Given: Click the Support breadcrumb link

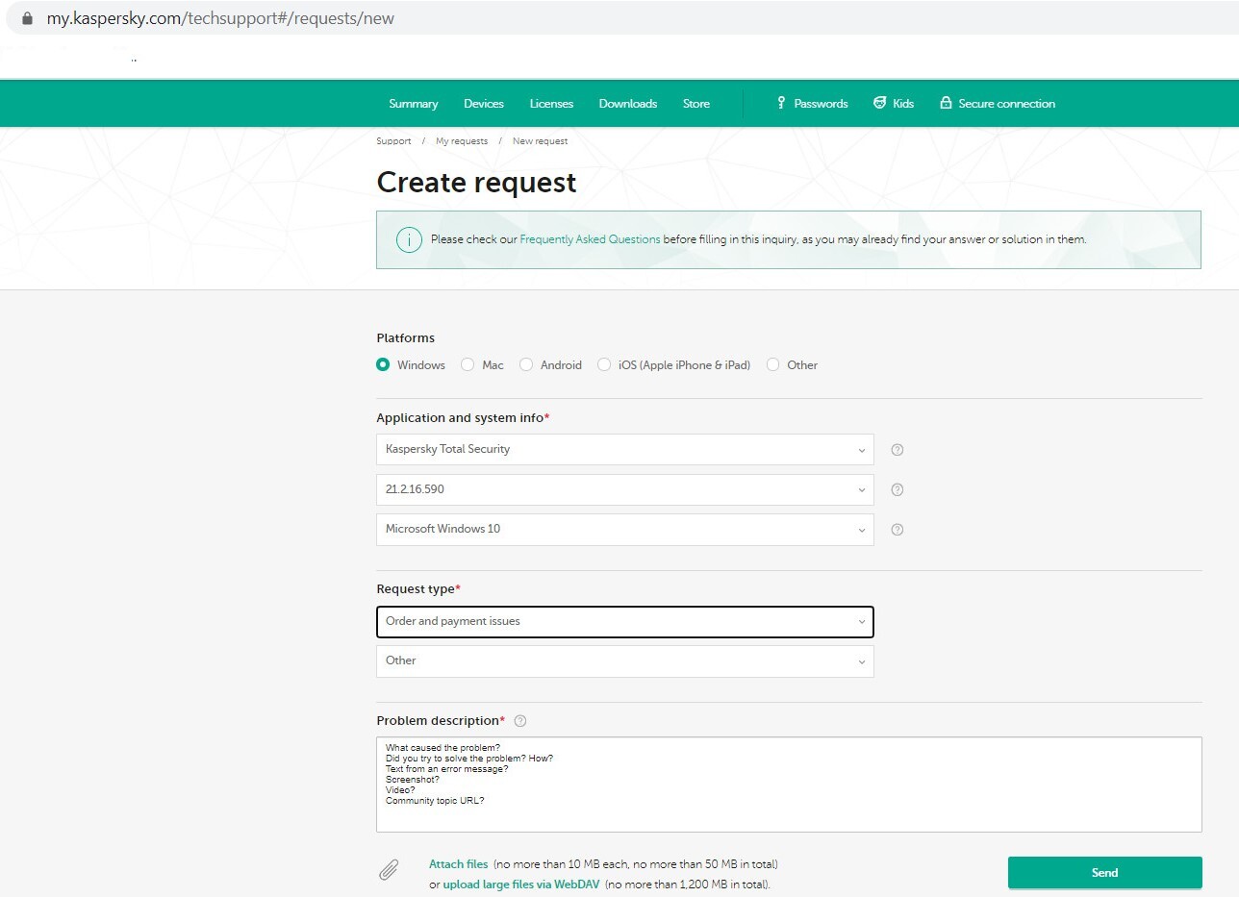Looking at the screenshot, I should coord(393,141).
